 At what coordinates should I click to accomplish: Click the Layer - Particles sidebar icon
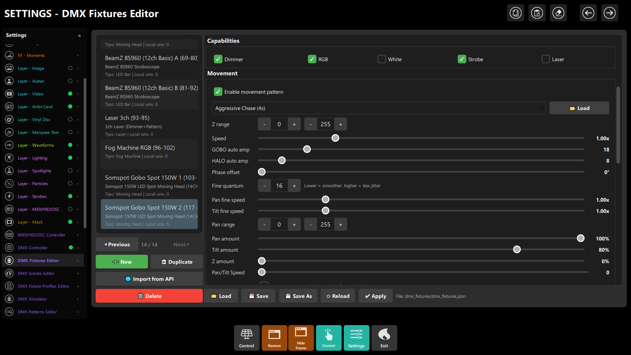[10, 184]
